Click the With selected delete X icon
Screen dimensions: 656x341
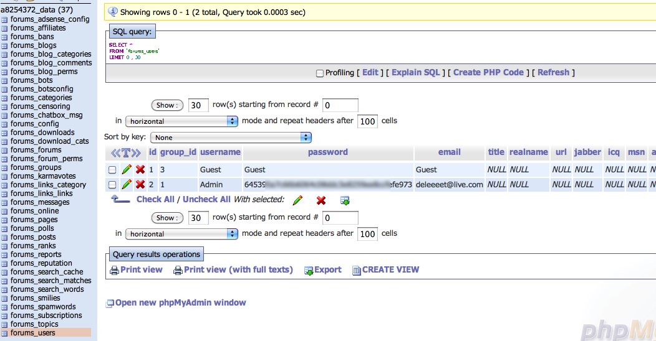[x=321, y=200]
